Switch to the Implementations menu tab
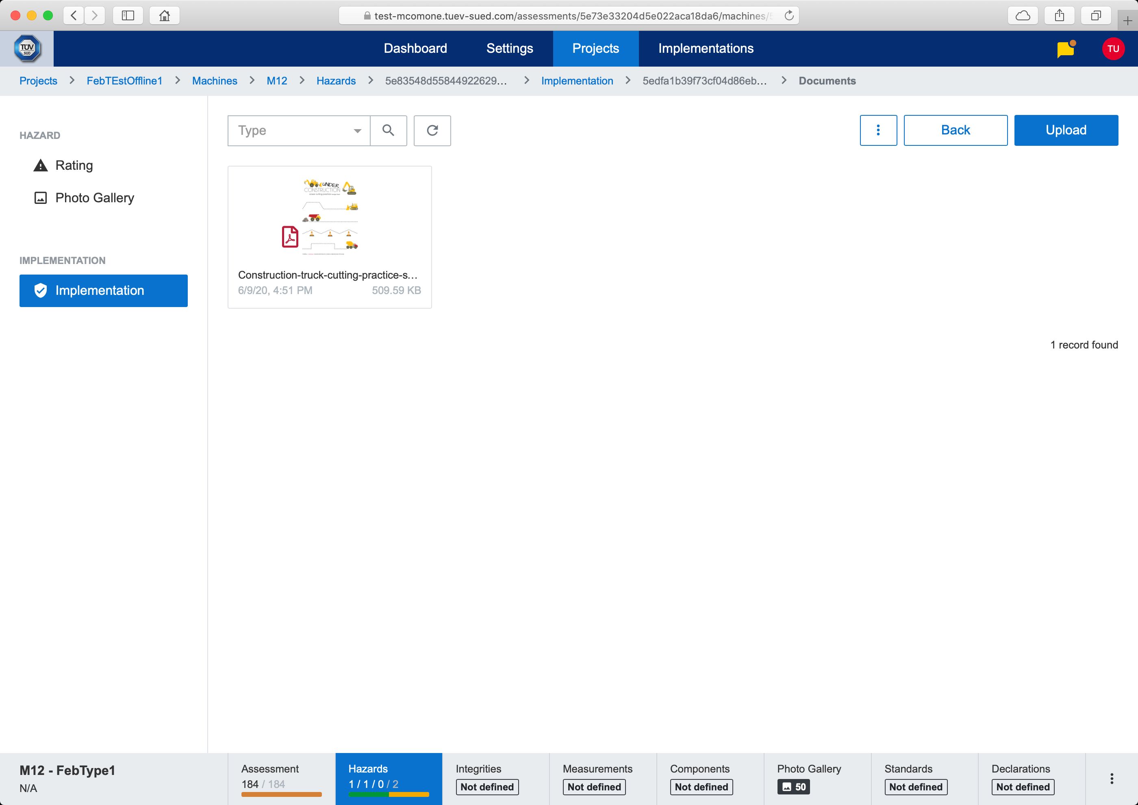 pos(706,49)
